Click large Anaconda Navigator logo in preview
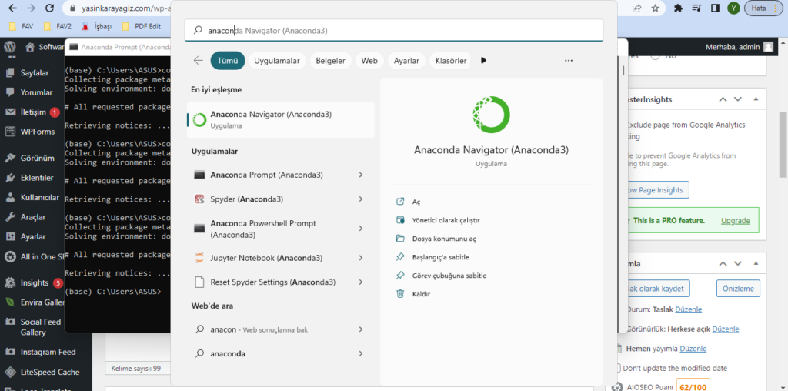The height and width of the screenshot is (391, 788). pyautogui.click(x=491, y=115)
